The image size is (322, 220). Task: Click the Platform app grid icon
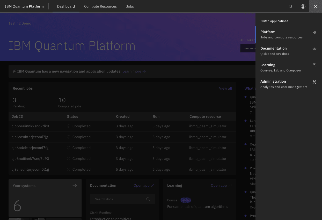pyautogui.click(x=314, y=32)
